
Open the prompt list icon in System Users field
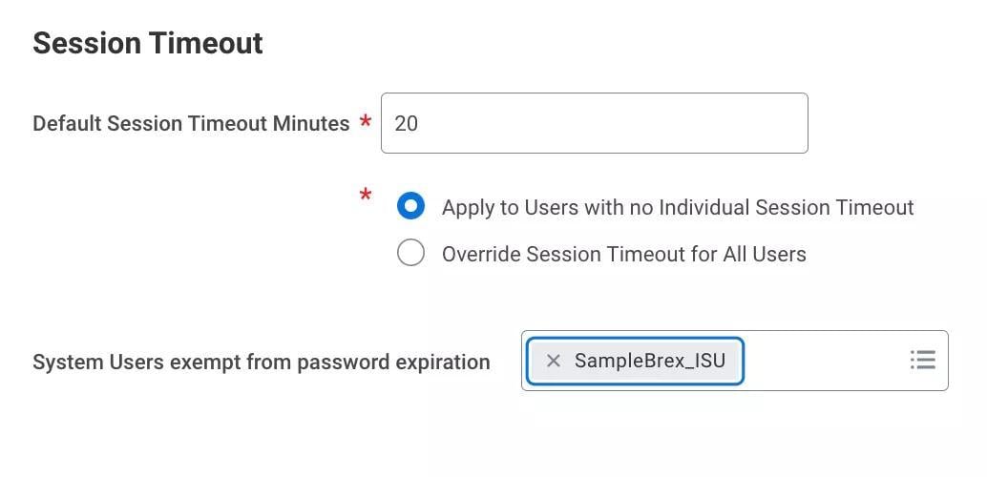click(922, 360)
